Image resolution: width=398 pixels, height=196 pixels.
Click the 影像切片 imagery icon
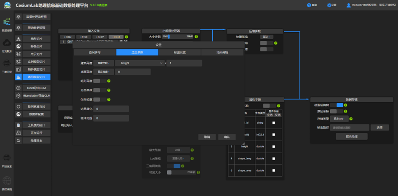pyautogui.click(x=18, y=46)
